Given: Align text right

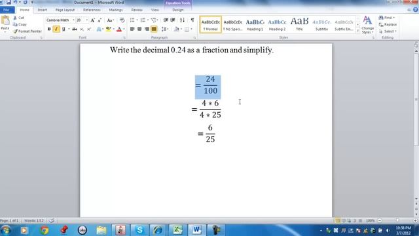Looking at the screenshot, I should [147, 29].
